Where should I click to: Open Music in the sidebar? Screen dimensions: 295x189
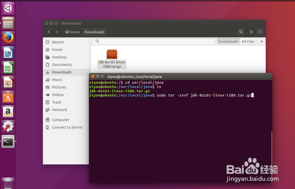tap(66, 80)
